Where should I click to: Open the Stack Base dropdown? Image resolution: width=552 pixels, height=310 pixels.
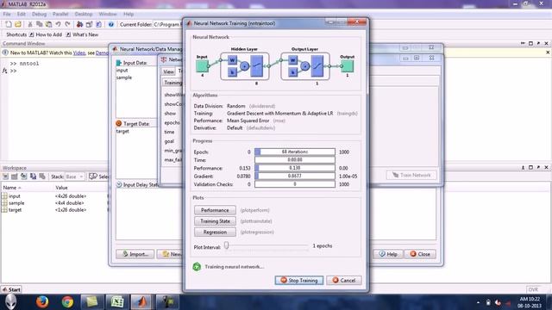[75, 177]
